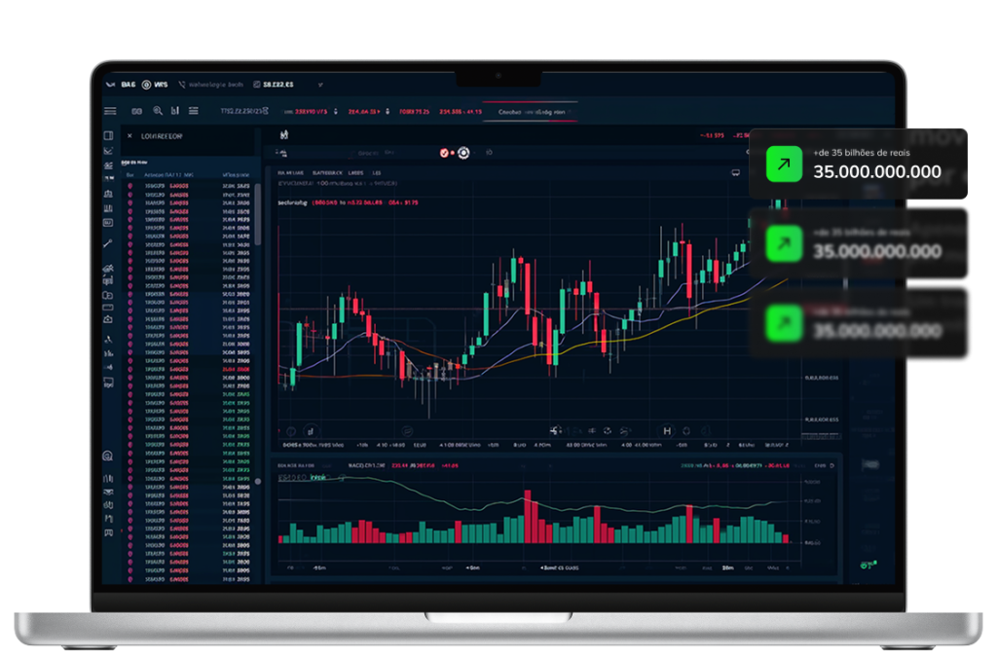Click the watchlist panel vertical scrollbar
The width and height of the screenshot is (997, 657).
tap(259, 214)
